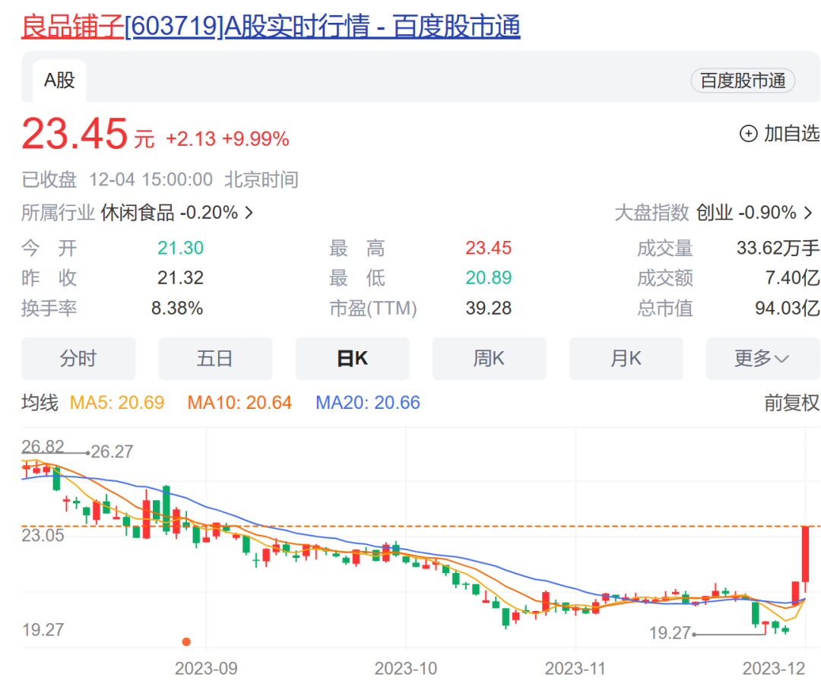
Task: Click the MA5: 20.69 indicator
Action: (117, 403)
